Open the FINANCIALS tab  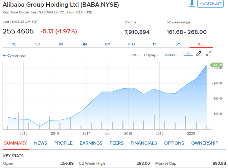point(144,143)
